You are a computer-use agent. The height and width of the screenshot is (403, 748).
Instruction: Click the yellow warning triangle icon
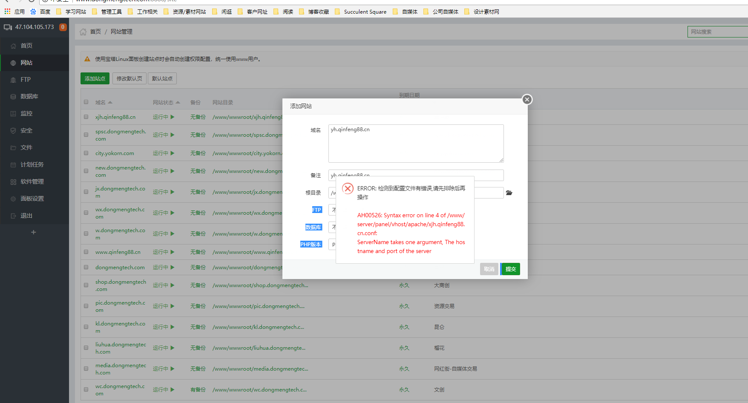pyautogui.click(x=87, y=59)
